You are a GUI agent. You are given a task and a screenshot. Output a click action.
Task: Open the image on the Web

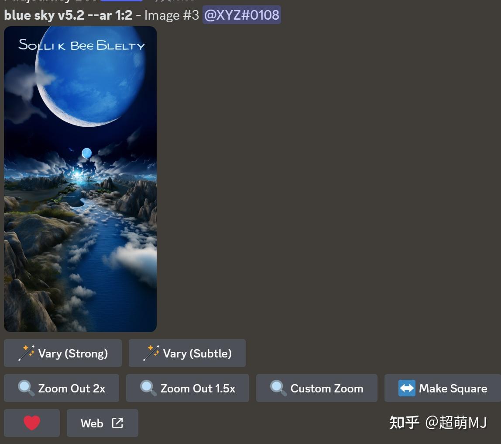click(102, 423)
